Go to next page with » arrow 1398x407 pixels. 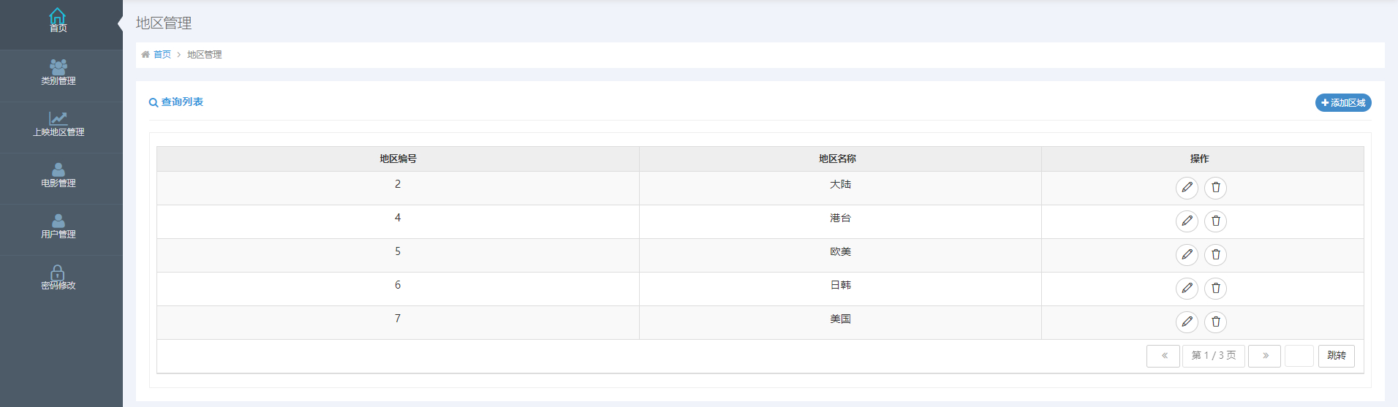click(x=1264, y=356)
